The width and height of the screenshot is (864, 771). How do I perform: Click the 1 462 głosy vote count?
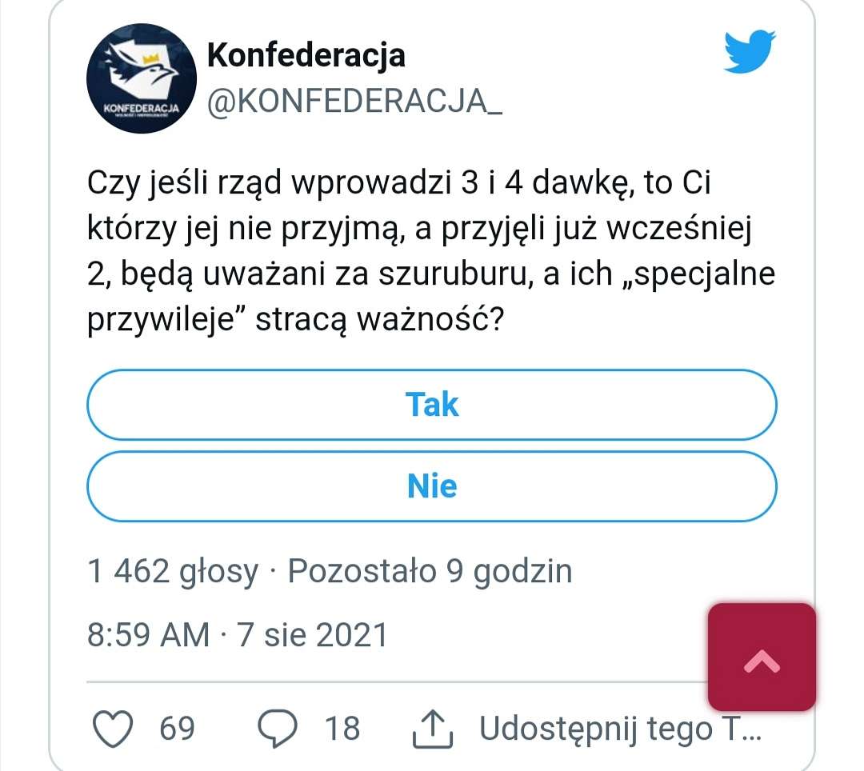pyautogui.click(x=173, y=572)
